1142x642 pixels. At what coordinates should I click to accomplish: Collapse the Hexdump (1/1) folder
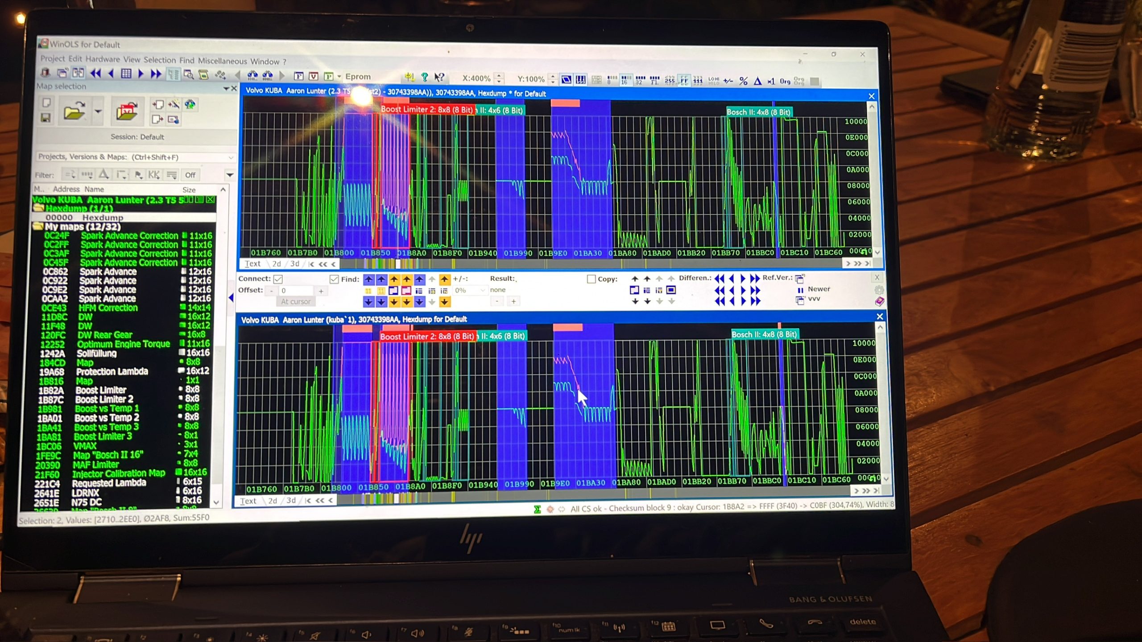point(38,208)
